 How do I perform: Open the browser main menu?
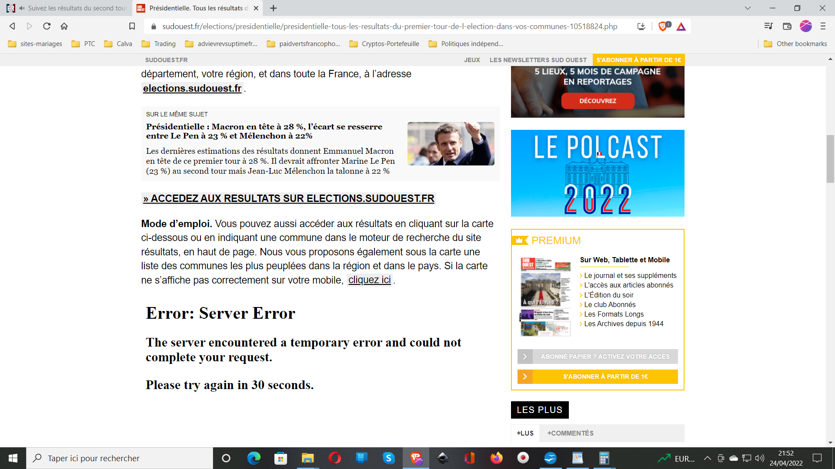point(823,26)
